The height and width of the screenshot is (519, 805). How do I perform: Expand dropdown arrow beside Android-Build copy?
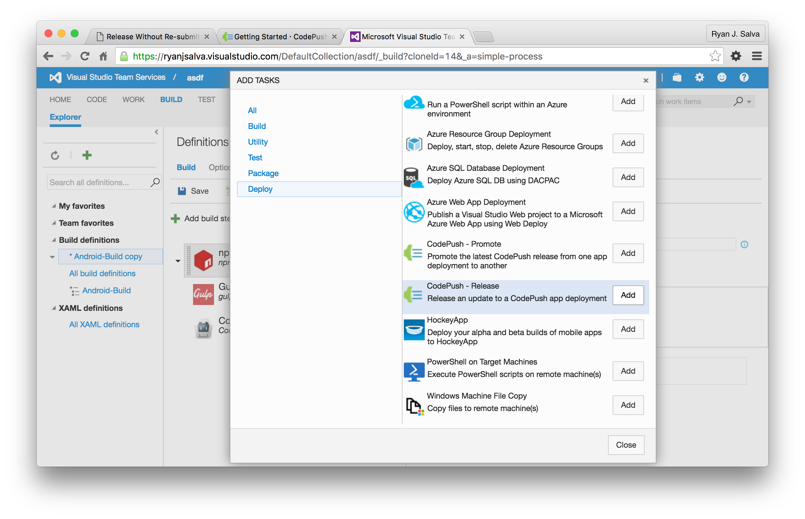[x=52, y=257]
